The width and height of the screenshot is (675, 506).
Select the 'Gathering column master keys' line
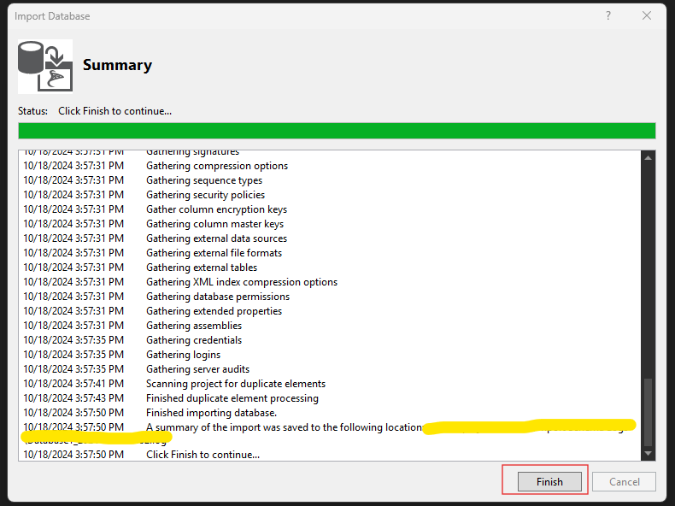(x=214, y=224)
